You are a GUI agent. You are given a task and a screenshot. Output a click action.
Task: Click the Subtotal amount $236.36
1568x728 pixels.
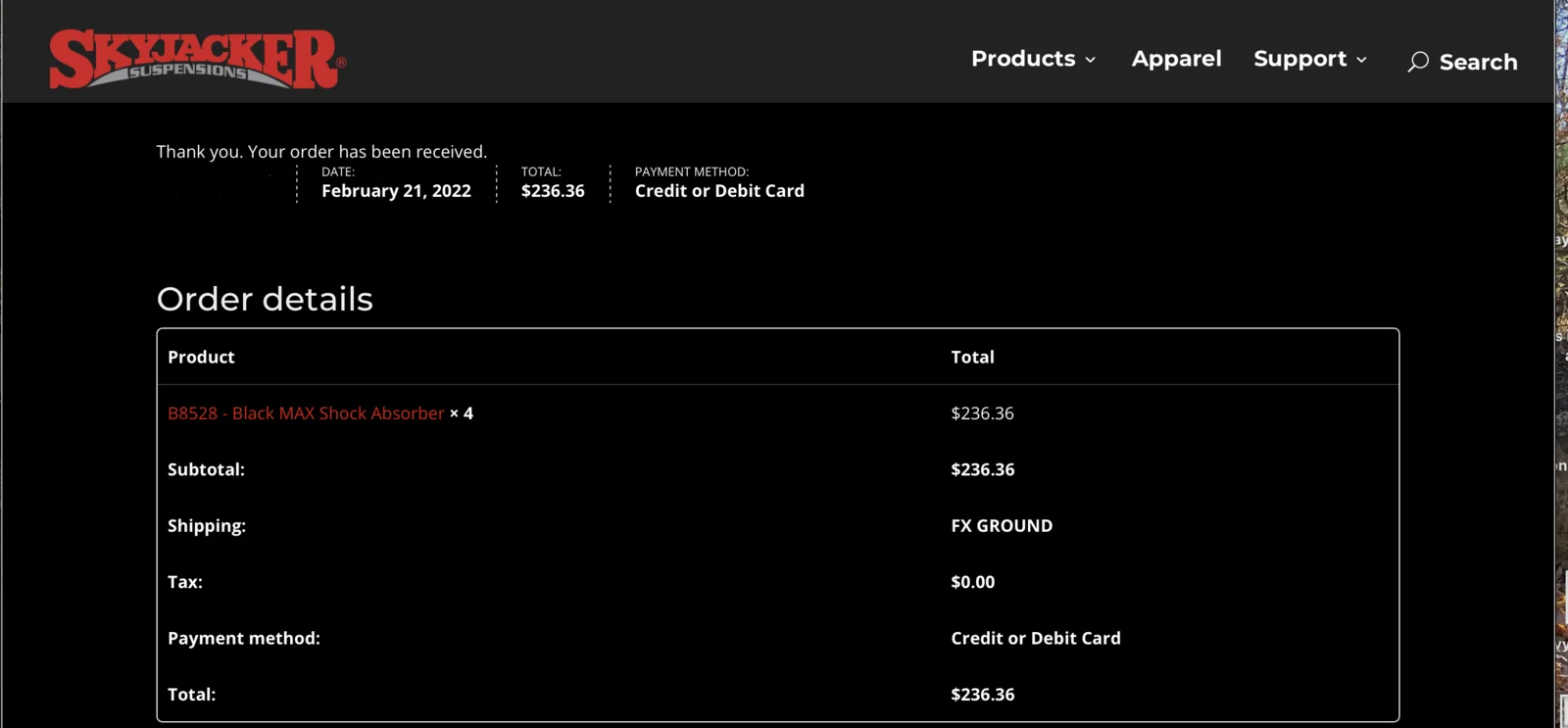click(x=983, y=469)
